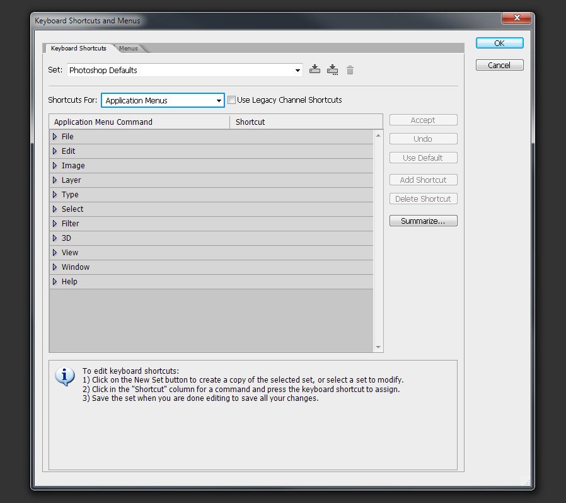Click the Application Menu Command column header

pyautogui.click(x=139, y=122)
